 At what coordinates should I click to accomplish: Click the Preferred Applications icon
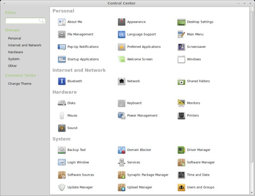coord(122,47)
